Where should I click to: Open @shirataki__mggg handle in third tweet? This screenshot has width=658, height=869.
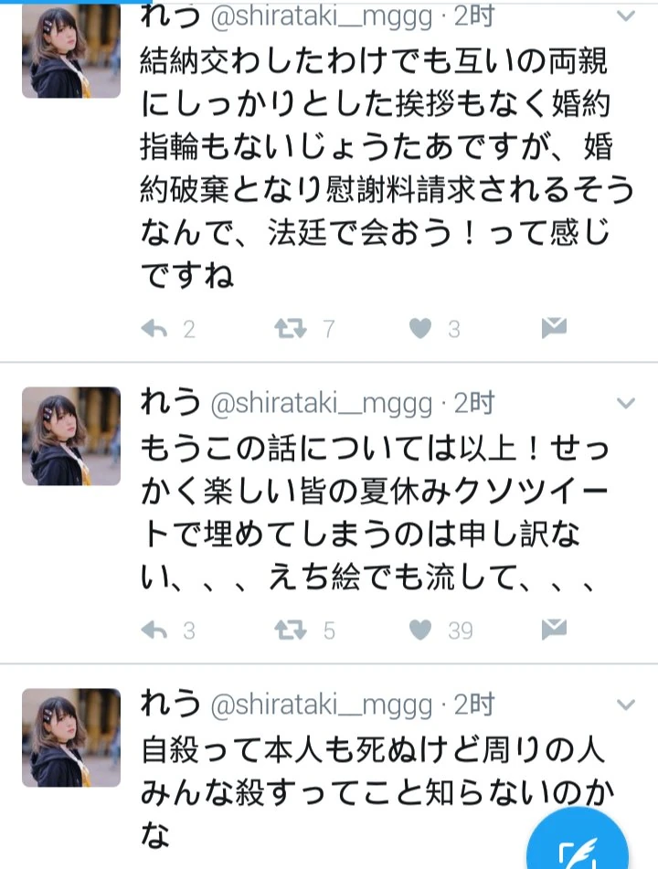[321, 705]
